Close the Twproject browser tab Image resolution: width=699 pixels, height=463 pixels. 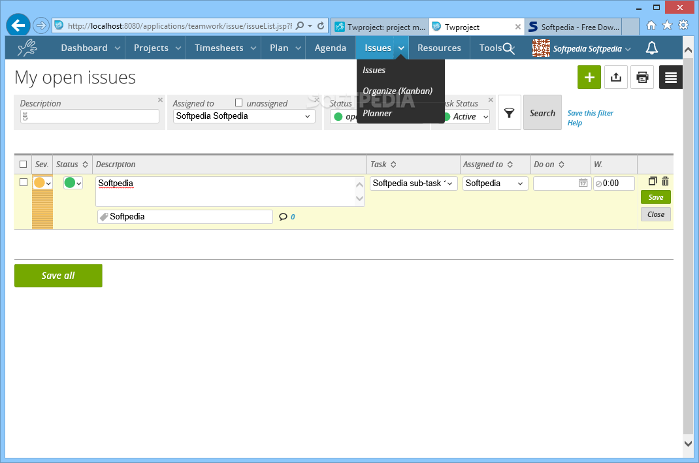[517, 27]
